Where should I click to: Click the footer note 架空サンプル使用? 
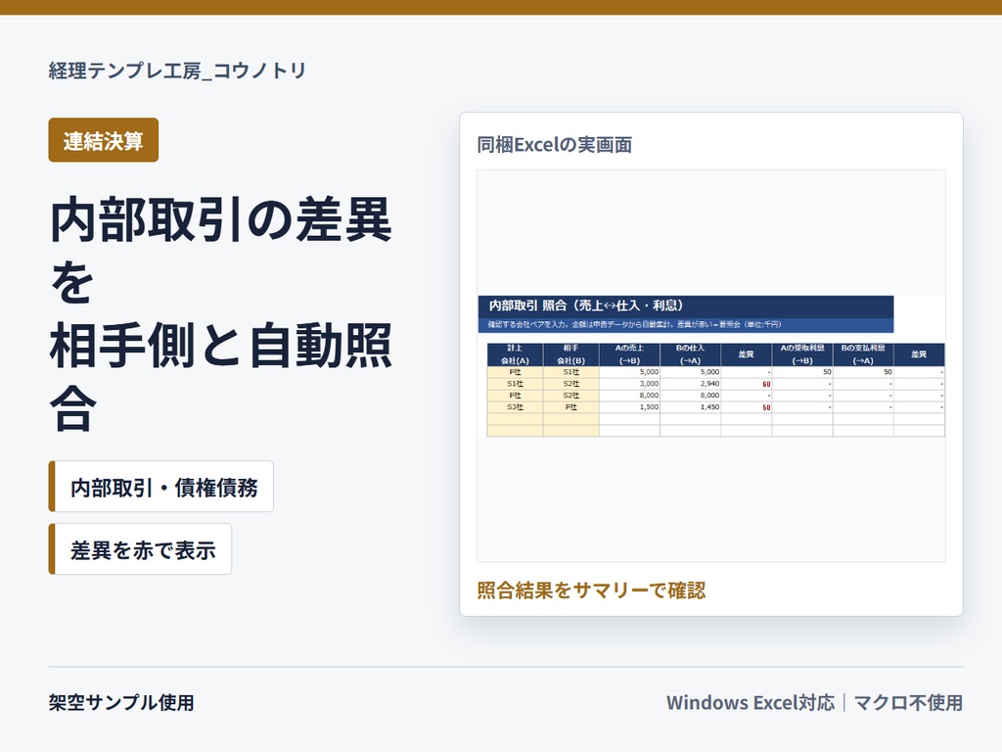coord(121,702)
